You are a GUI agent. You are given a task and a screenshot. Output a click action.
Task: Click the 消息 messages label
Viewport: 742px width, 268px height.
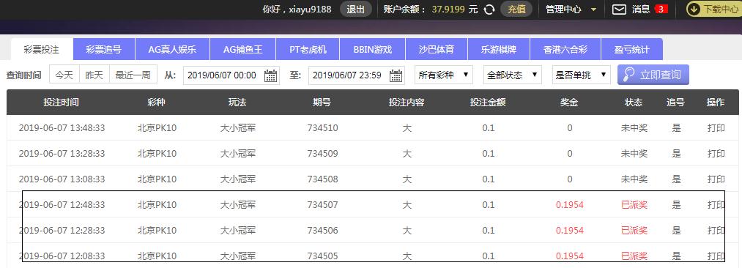641,10
